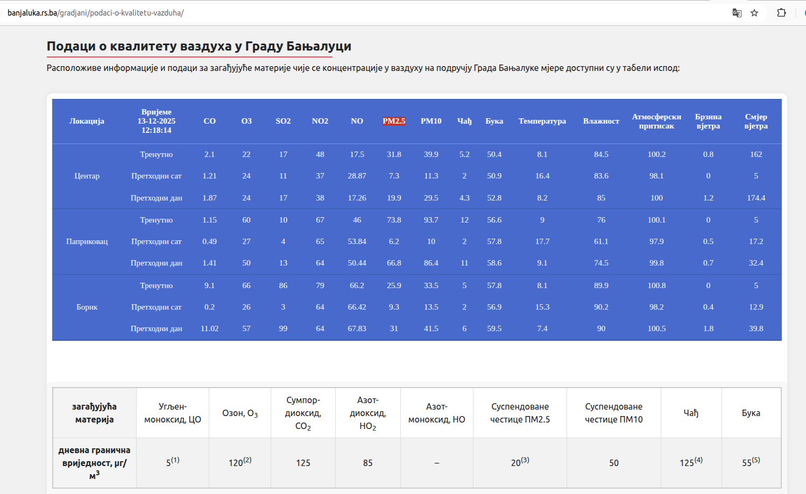806x494 pixels.
Task: Click the Суспендоване честице ПМ10 cell
Action: pos(614,413)
